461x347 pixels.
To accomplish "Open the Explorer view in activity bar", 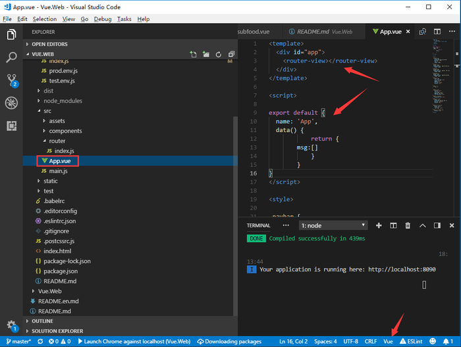I will (x=11, y=34).
